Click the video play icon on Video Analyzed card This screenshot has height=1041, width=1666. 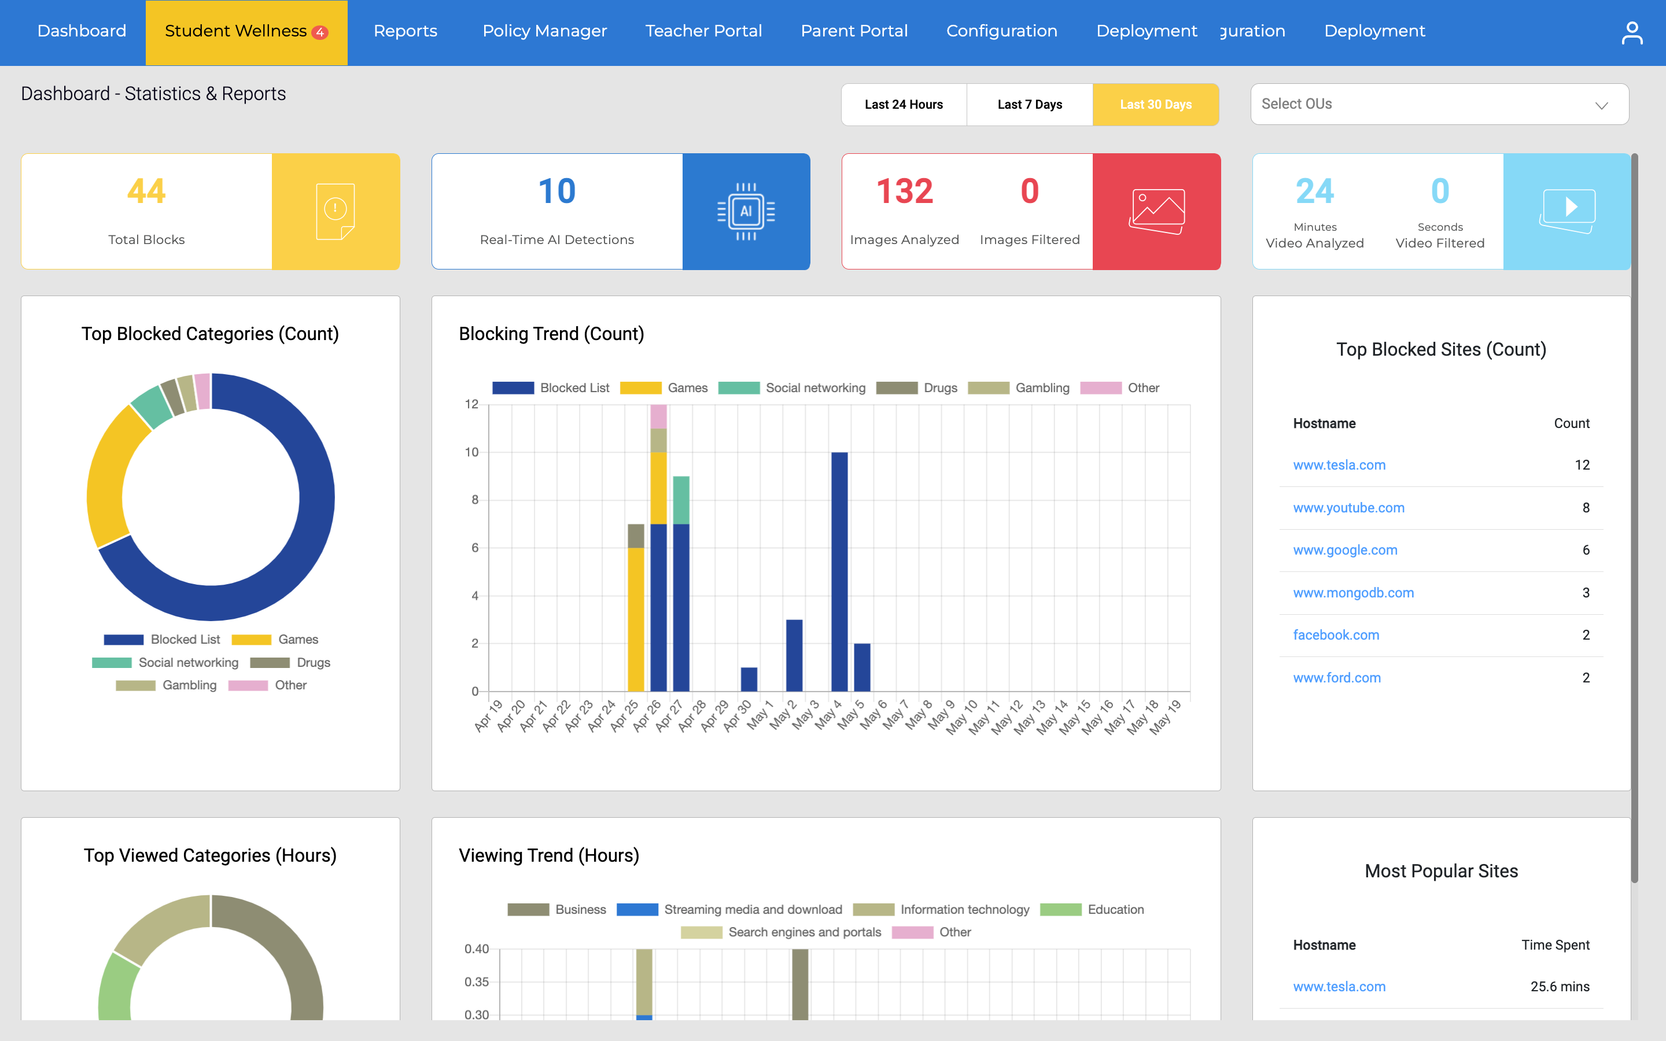[1568, 211]
